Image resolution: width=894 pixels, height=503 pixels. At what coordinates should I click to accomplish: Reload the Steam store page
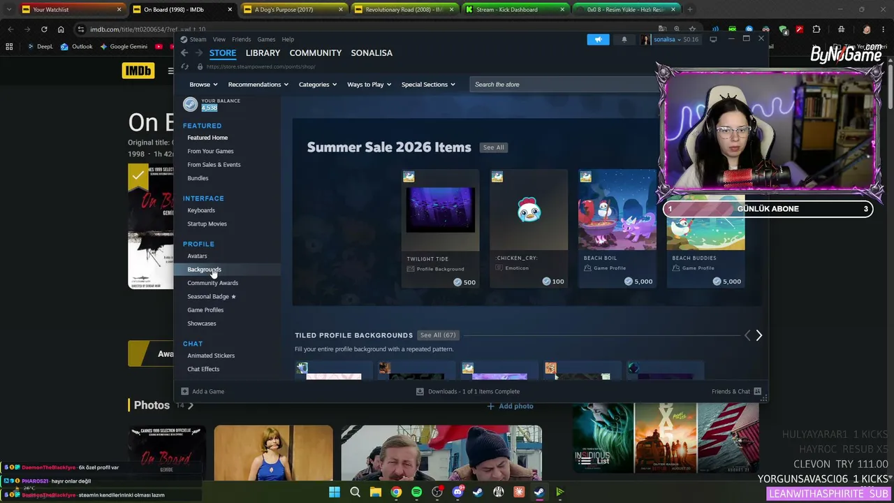(x=184, y=67)
